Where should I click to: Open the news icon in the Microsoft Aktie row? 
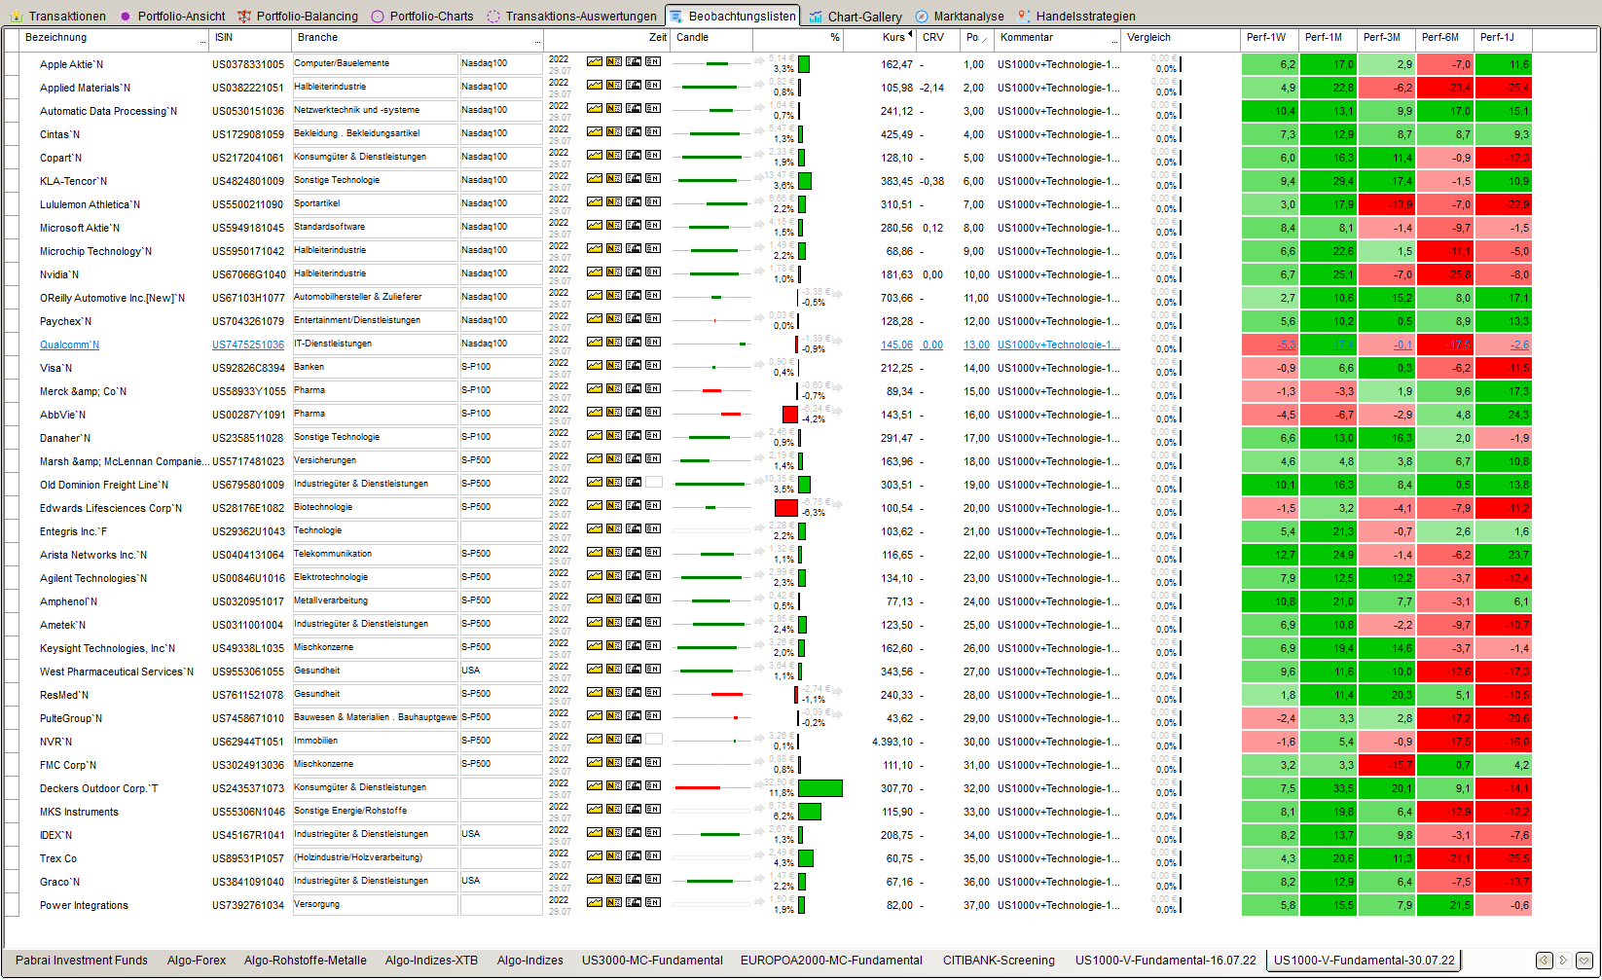[x=614, y=225]
